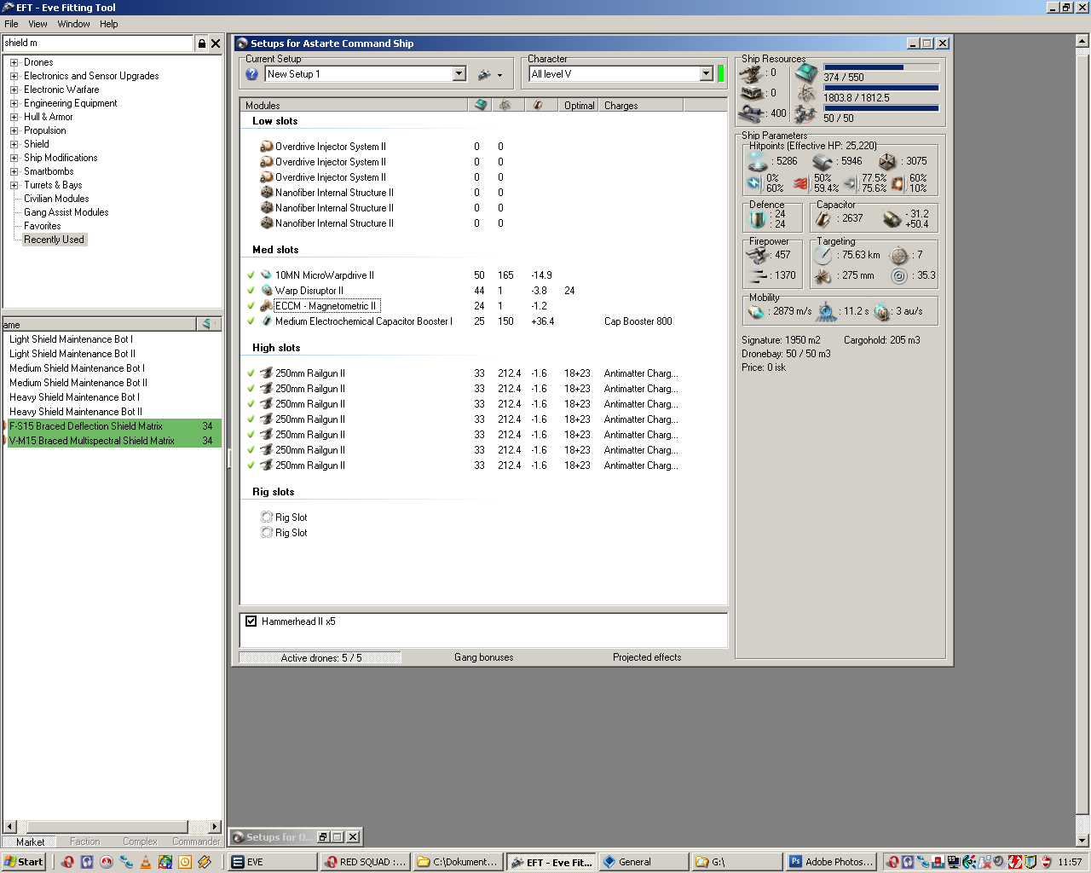The width and height of the screenshot is (1091, 873).
Task: Click the turret Firepower icon showing 457
Action: pos(758,255)
